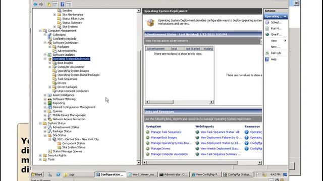Click the Queries node icon
Screen dimensions: 323x181
pos(49,111)
